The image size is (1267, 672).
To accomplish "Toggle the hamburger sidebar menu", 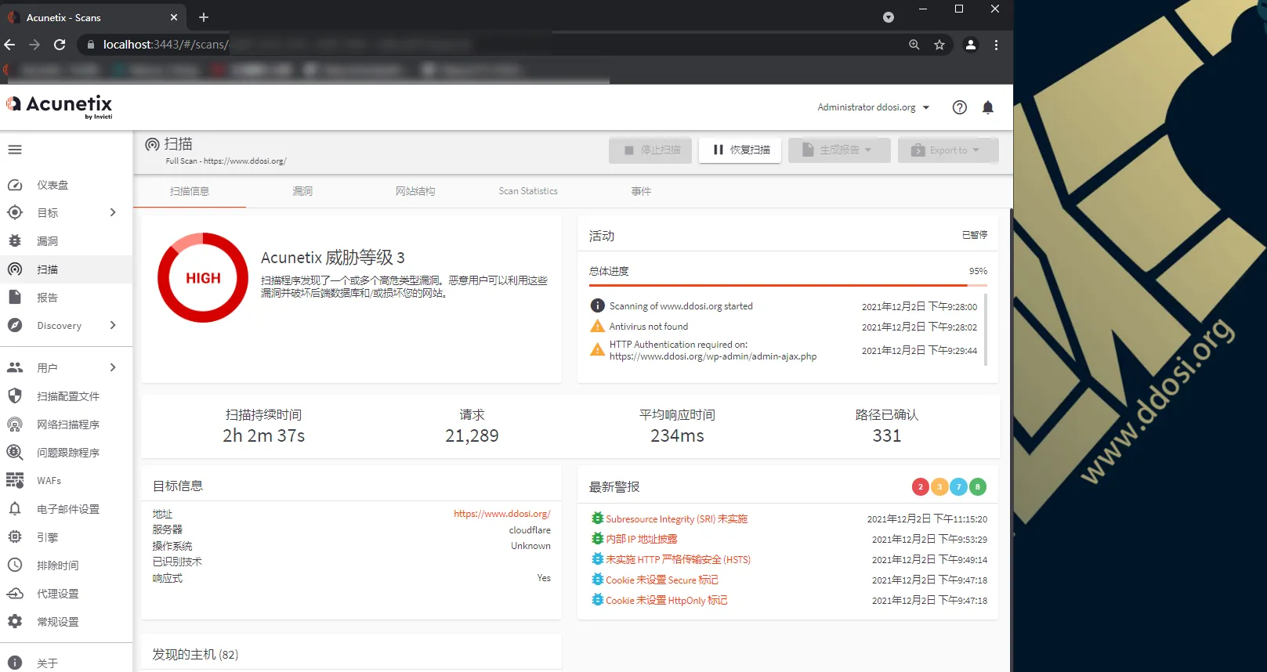I will pos(15,150).
